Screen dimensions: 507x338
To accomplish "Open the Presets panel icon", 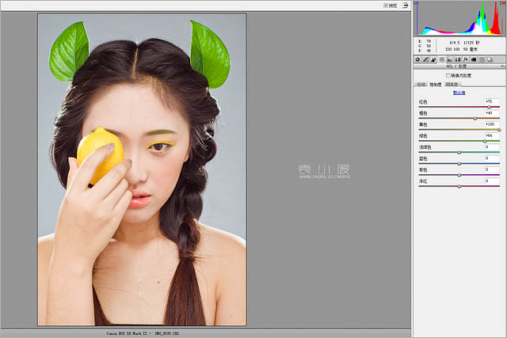I will [x=482, y=59].
